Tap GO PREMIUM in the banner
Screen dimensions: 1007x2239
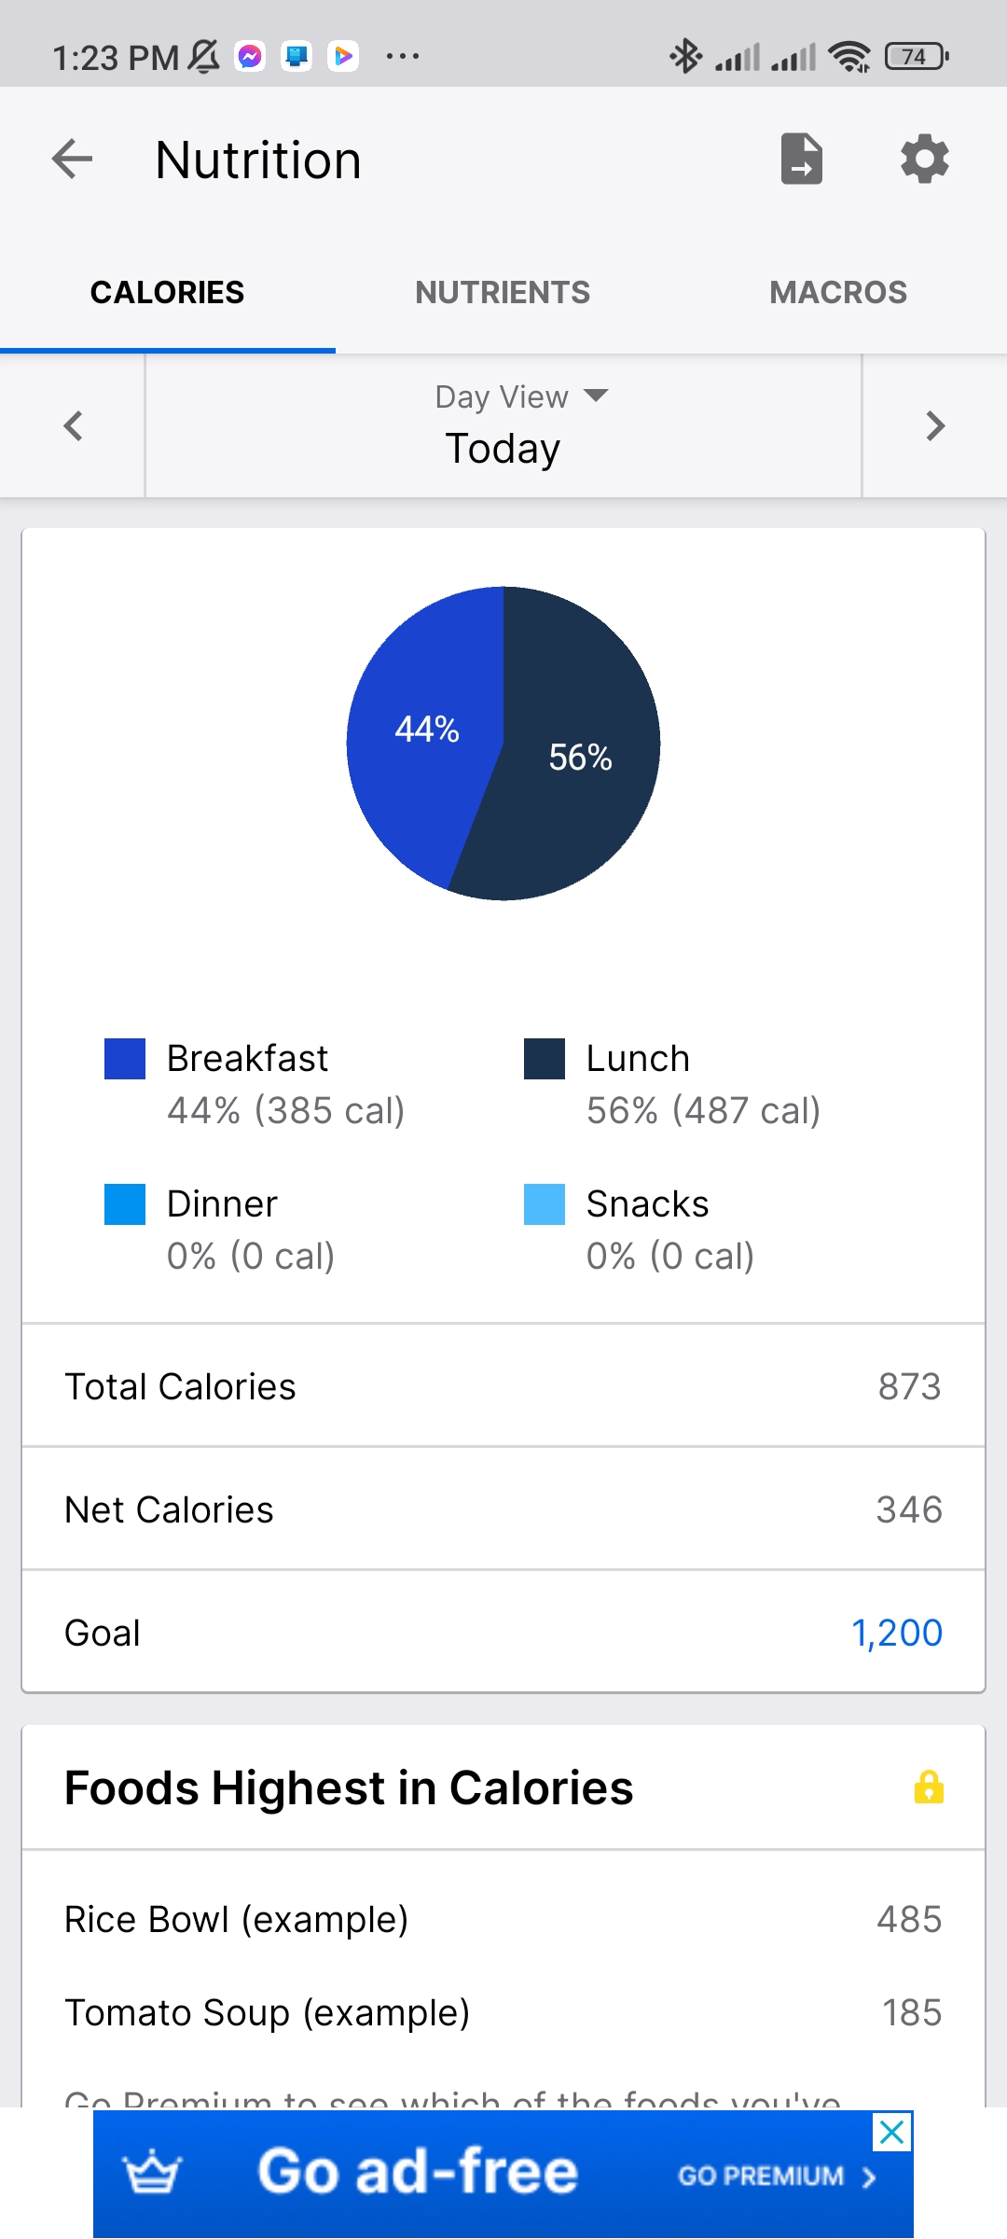pyautogui.click(x=777, y=2176)
